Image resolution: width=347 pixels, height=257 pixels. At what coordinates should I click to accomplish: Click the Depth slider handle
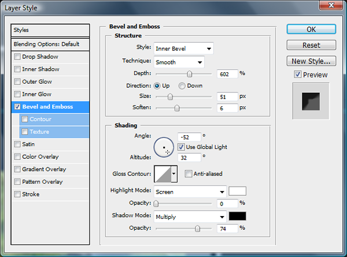(189, 74)
